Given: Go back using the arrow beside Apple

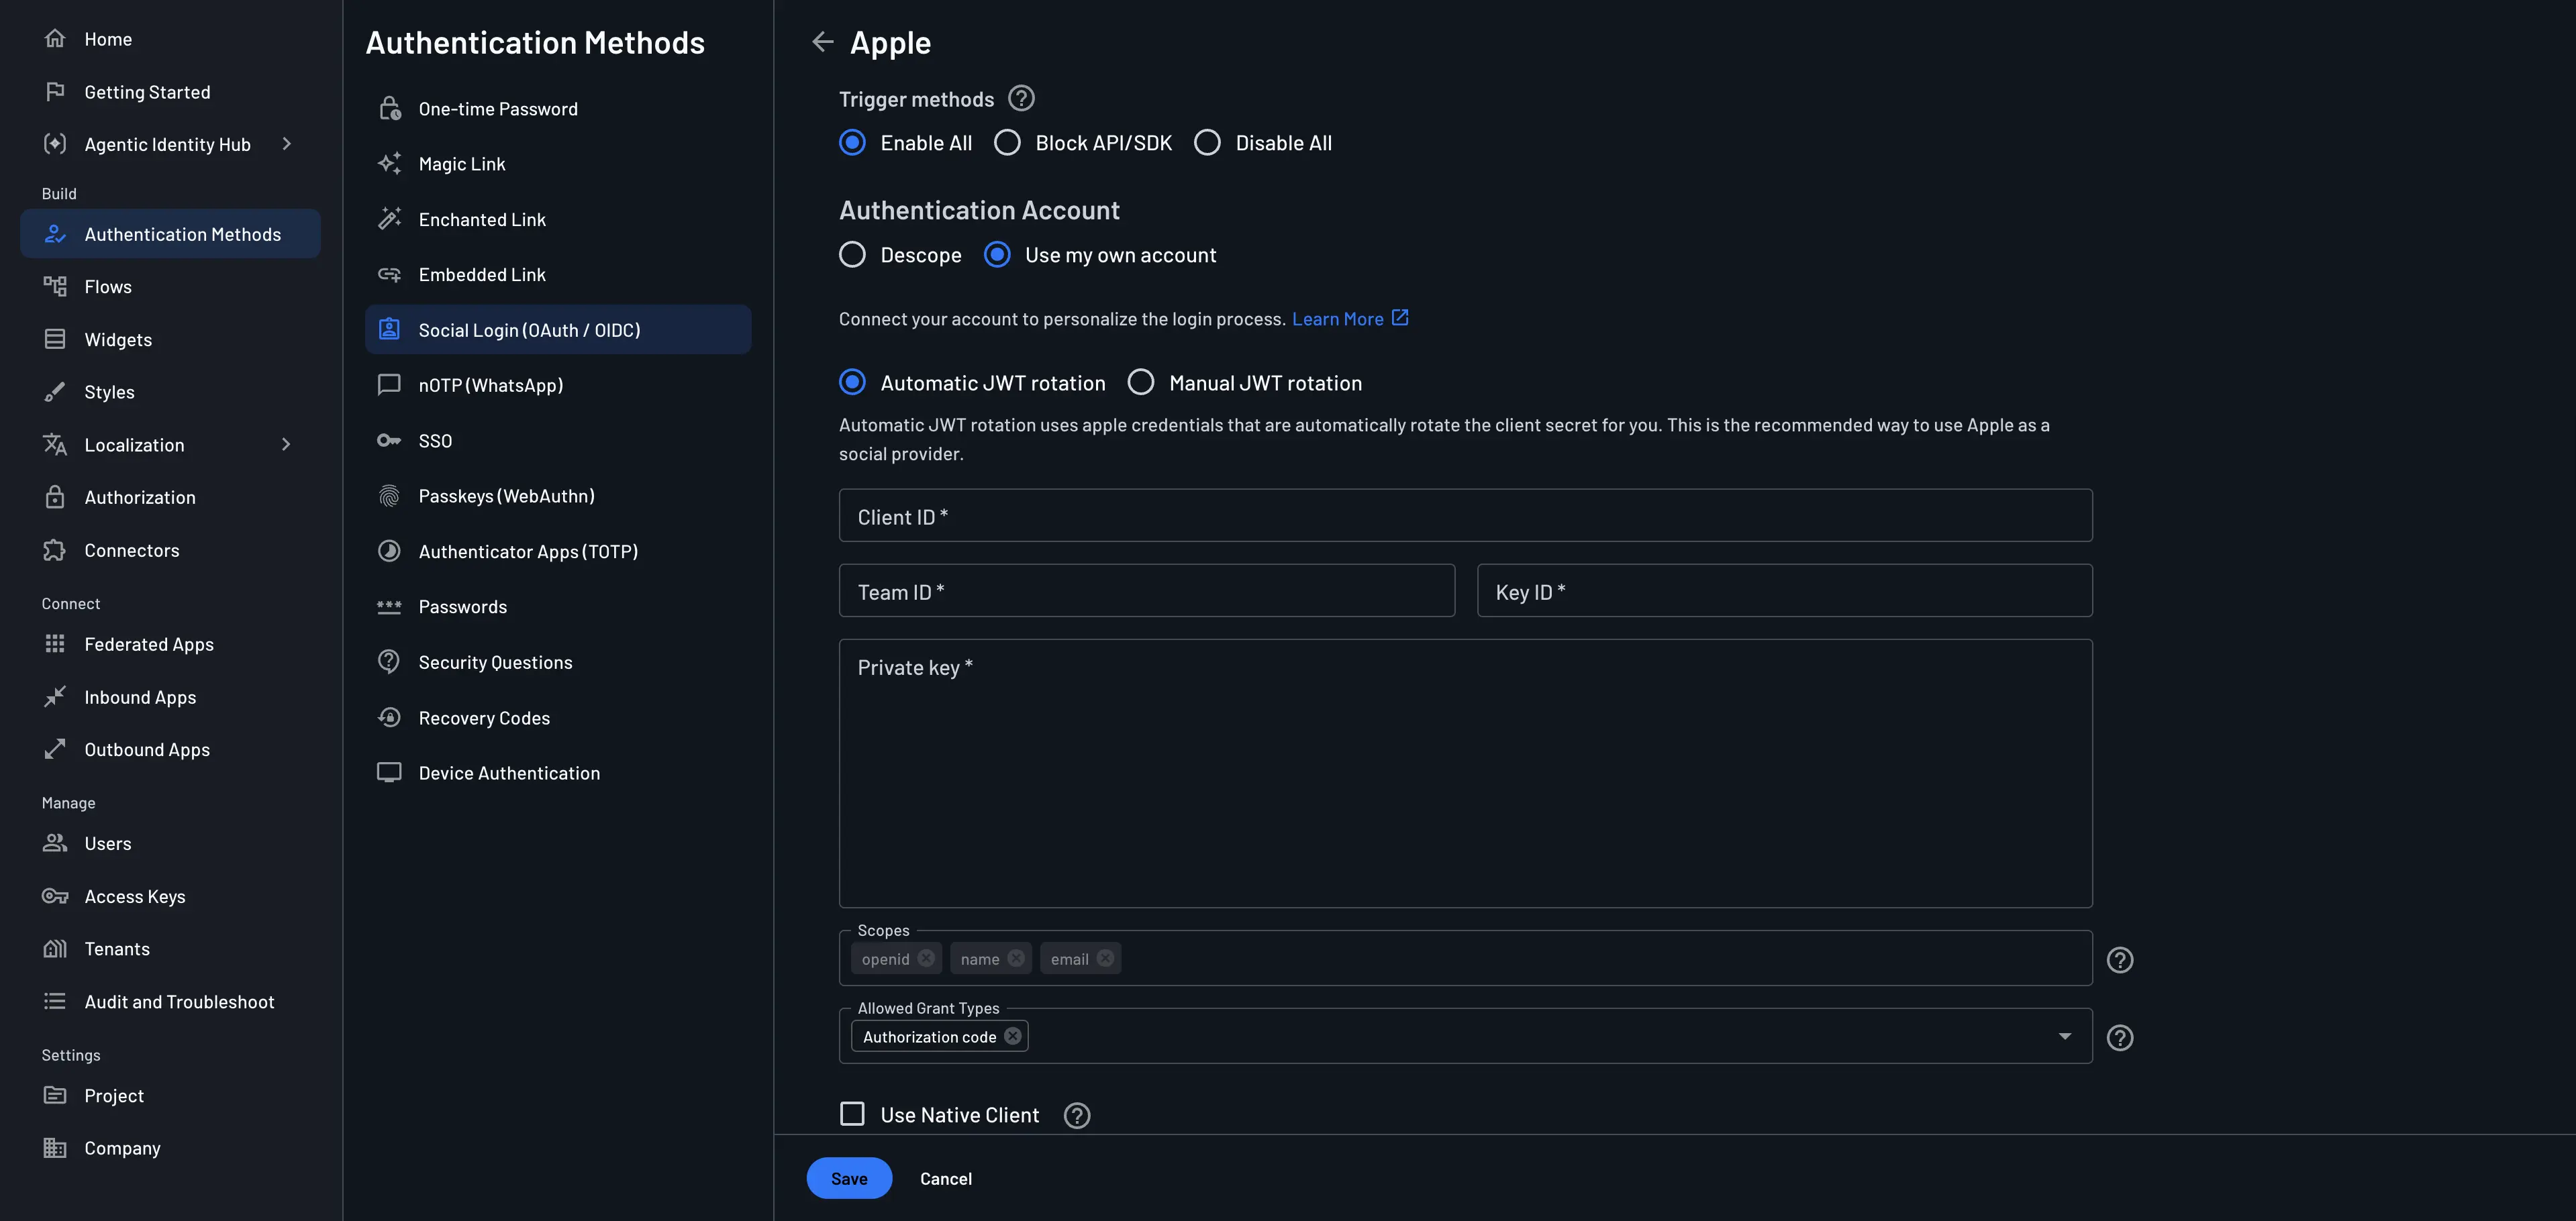Looking at the screenshot, I should (x=822, y=42).
